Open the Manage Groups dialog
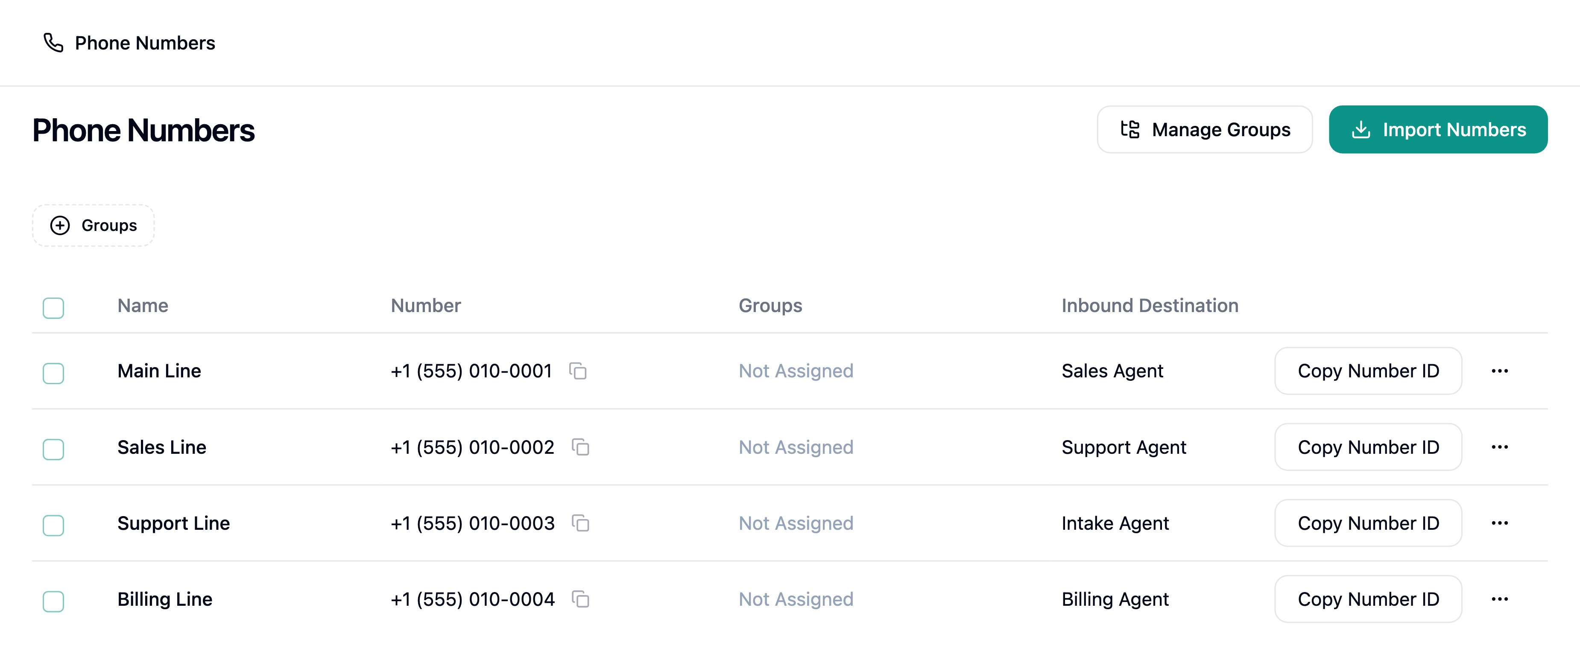1580x651 pixels. tap(1205, 129)
